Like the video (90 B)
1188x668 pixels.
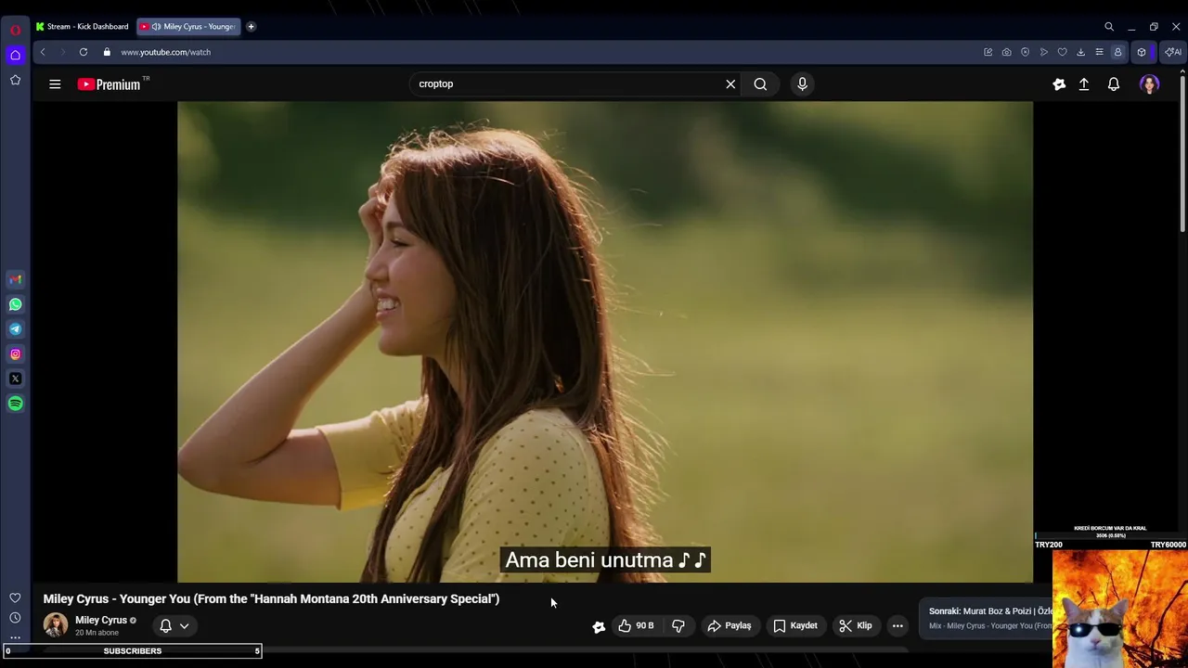click(636, 626)
